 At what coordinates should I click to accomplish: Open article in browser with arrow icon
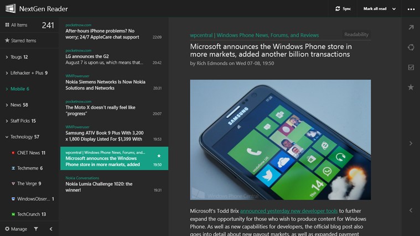(x=411, y=27)
